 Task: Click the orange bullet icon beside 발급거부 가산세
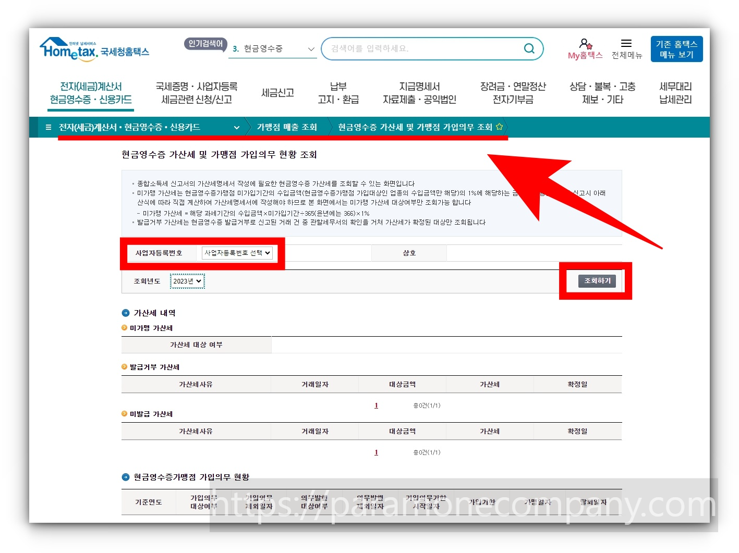[125, 367]
